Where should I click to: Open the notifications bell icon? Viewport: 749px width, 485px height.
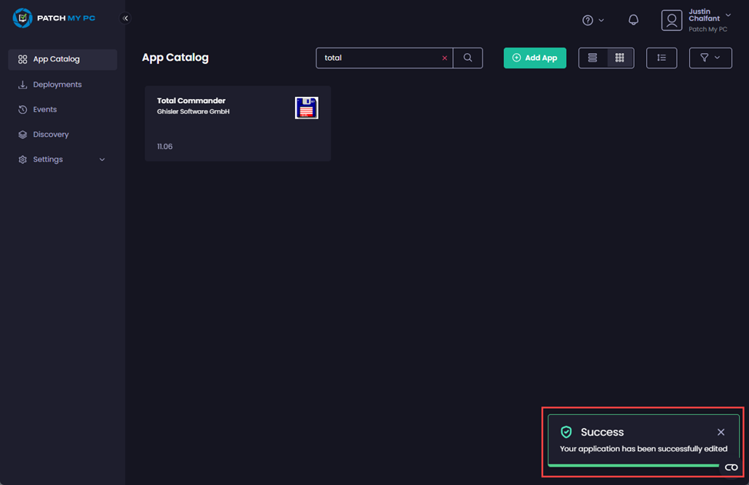(633, 19)
